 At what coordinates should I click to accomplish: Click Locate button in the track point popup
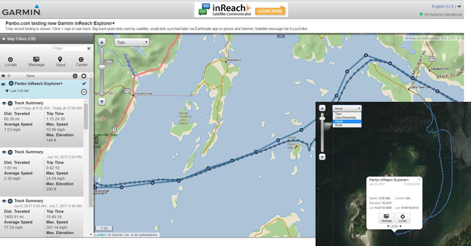tap(402, 218)
